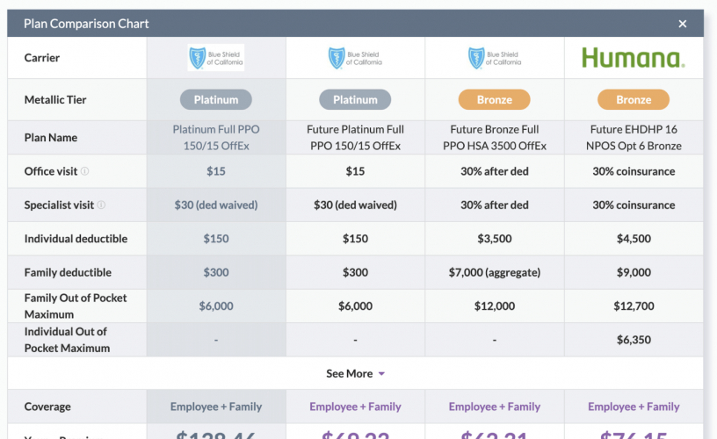Screen dimensions: 717x439
Task: Click $30 (ded waived) for Platinum Full PPO plan
Action: [216, 205]
